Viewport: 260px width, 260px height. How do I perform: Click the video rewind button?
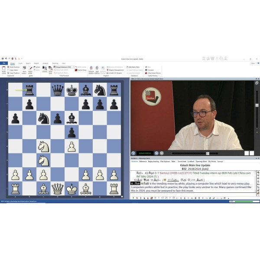pyautogui.click(x=156, y=153)
